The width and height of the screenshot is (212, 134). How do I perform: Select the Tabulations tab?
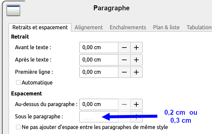(199, 27)
